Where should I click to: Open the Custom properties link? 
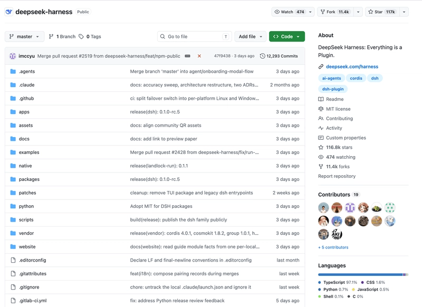(346, 138)
